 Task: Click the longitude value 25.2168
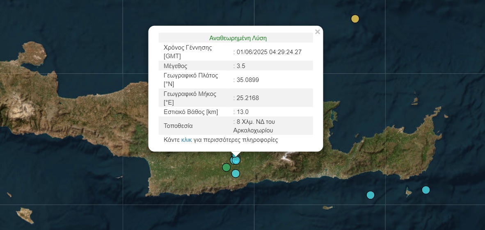[247, 98]
